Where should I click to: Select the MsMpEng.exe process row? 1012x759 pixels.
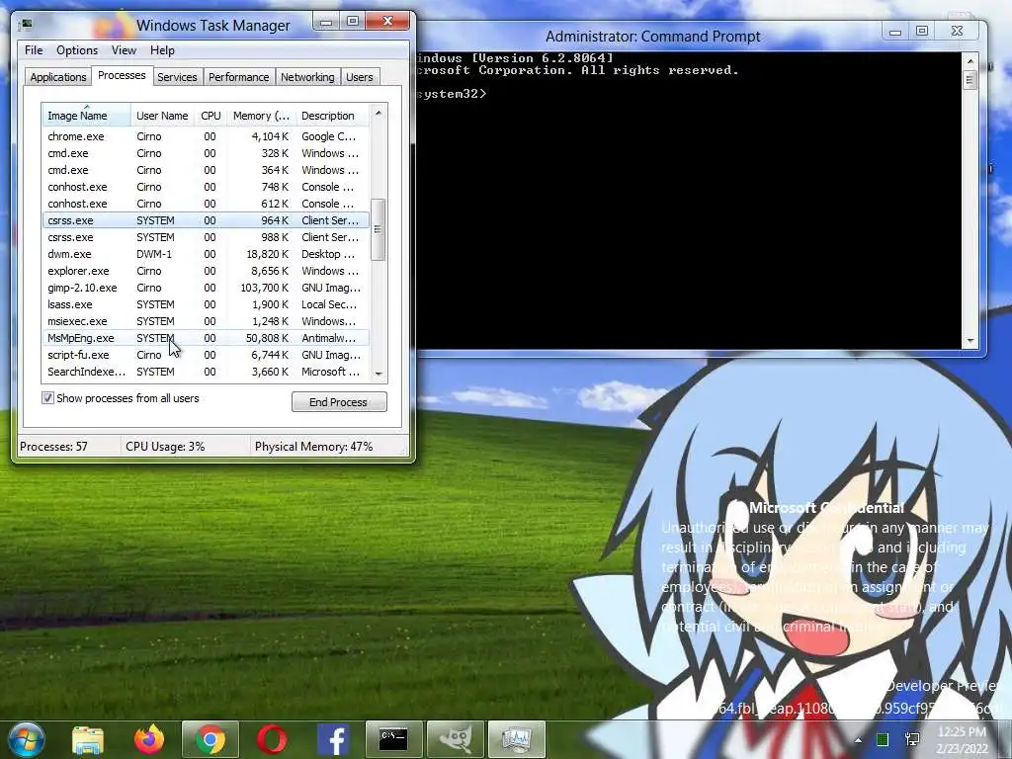206,338
